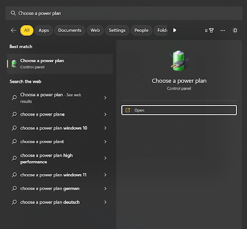Switch to the Web filter tab

coord(95,30)
